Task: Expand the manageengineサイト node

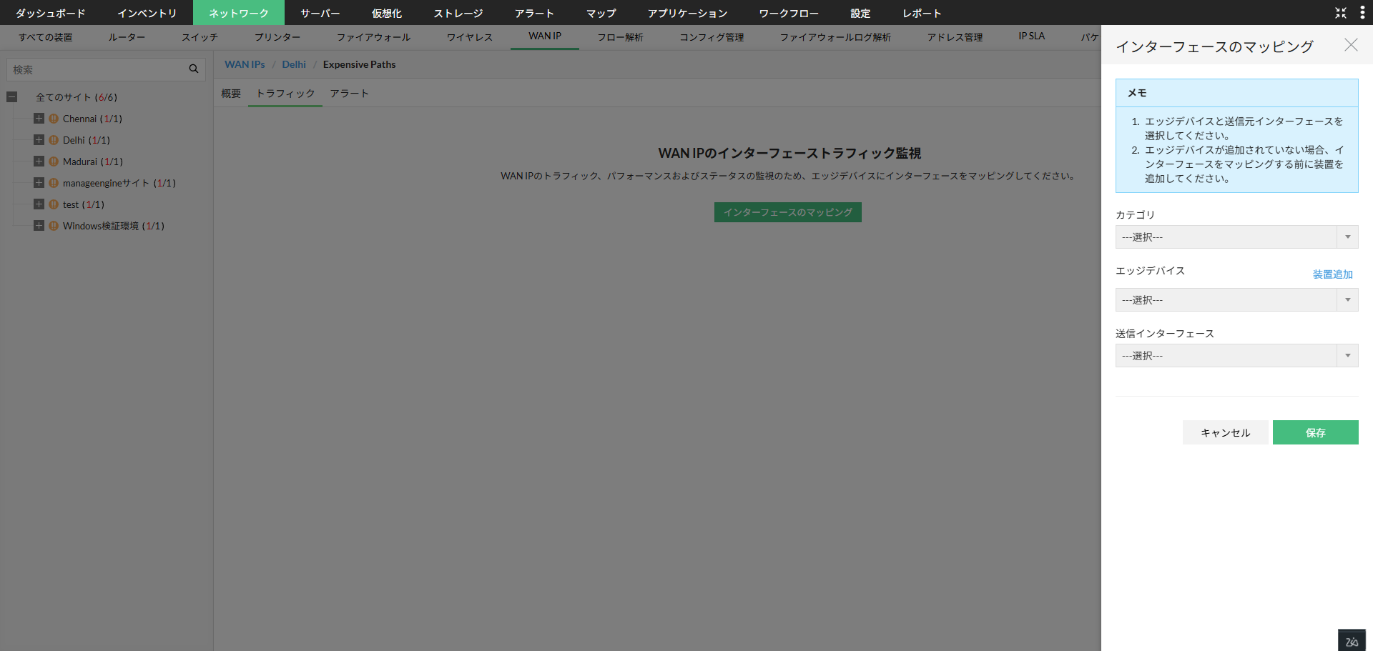Action: 39,183
